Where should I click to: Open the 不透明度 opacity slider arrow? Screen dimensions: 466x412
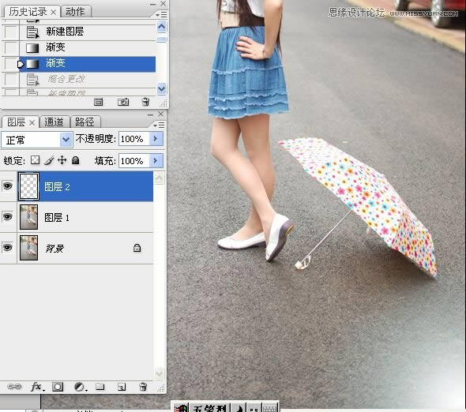click(x=156, y=138)
